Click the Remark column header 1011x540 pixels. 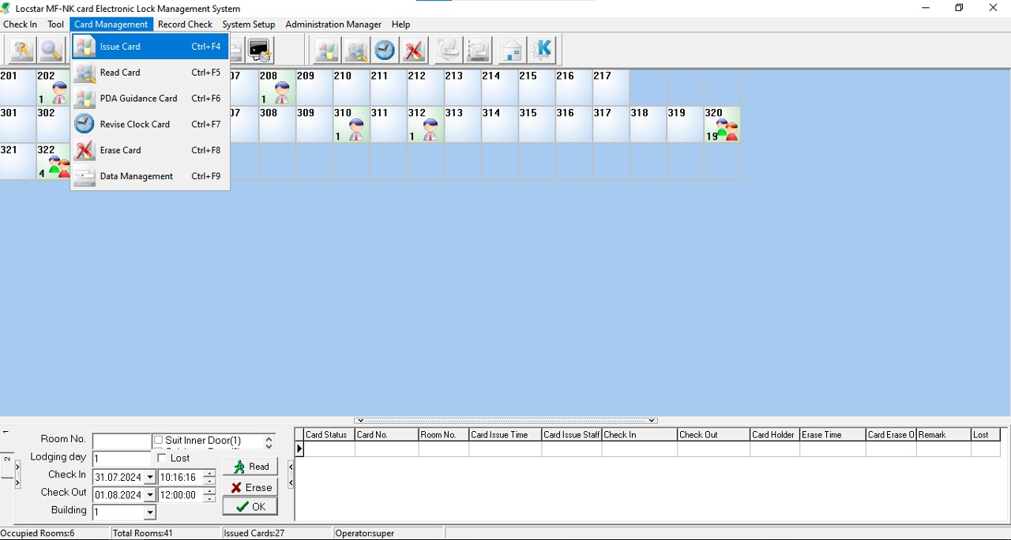943,435
